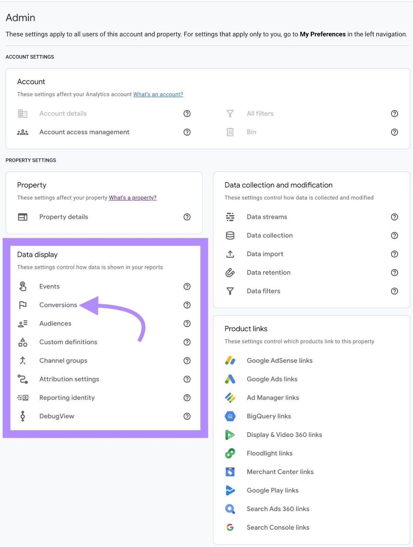Viewport: 413px width, 547px height.
Task: Click help icon beside Custom definitions
Action: coord(187,342)
